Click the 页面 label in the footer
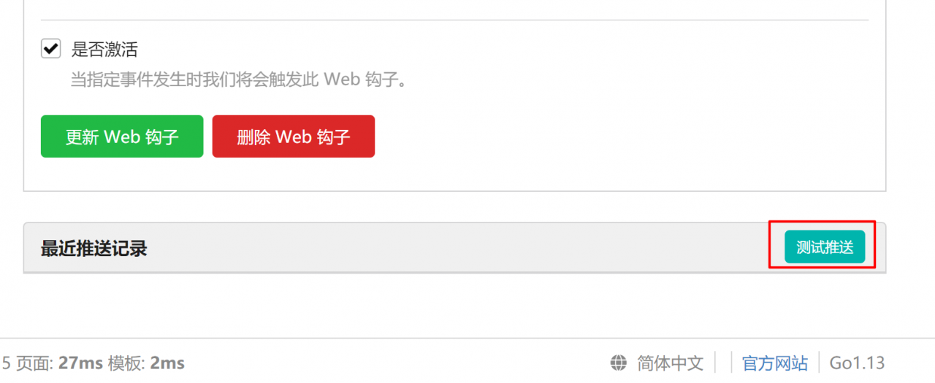Viewport: 935px width, 383px height. [x=34, y=363]
